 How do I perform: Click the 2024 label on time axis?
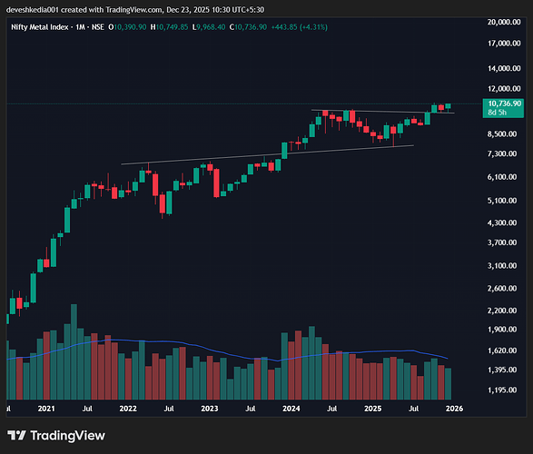[291, 409]
